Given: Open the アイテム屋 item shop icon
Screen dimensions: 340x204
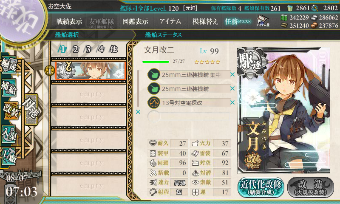Looking at the screenshot, I should coord(263,21).
